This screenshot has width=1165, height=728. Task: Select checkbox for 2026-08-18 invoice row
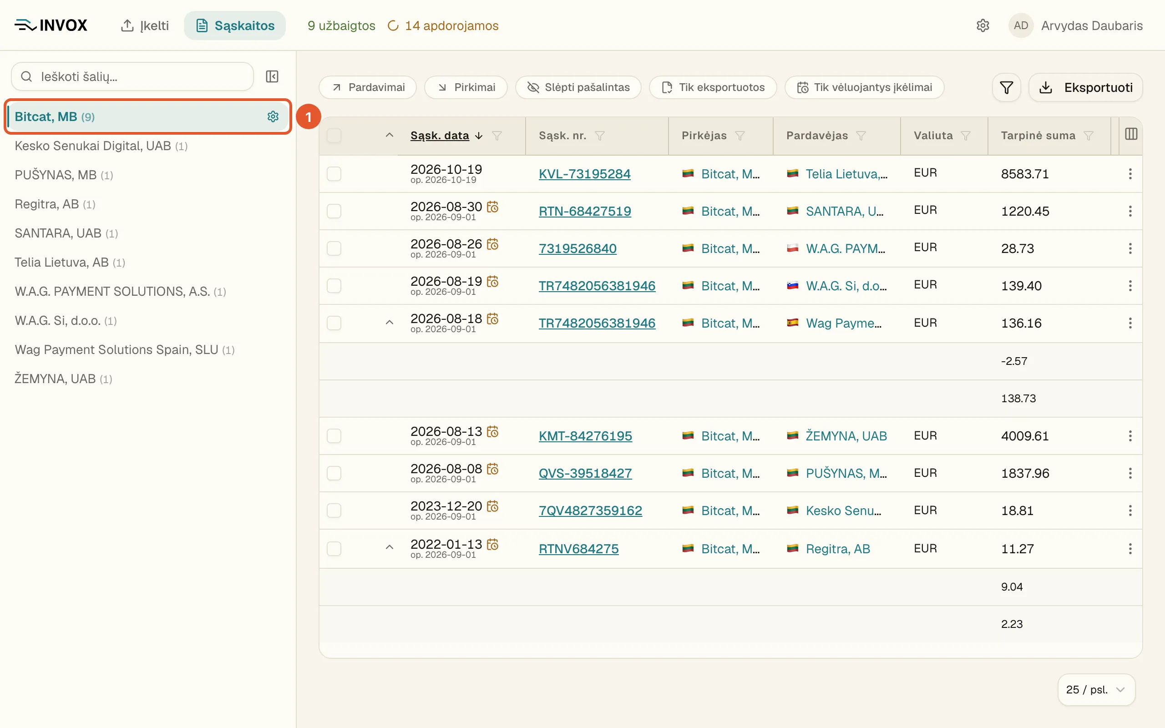click(334, 323)
